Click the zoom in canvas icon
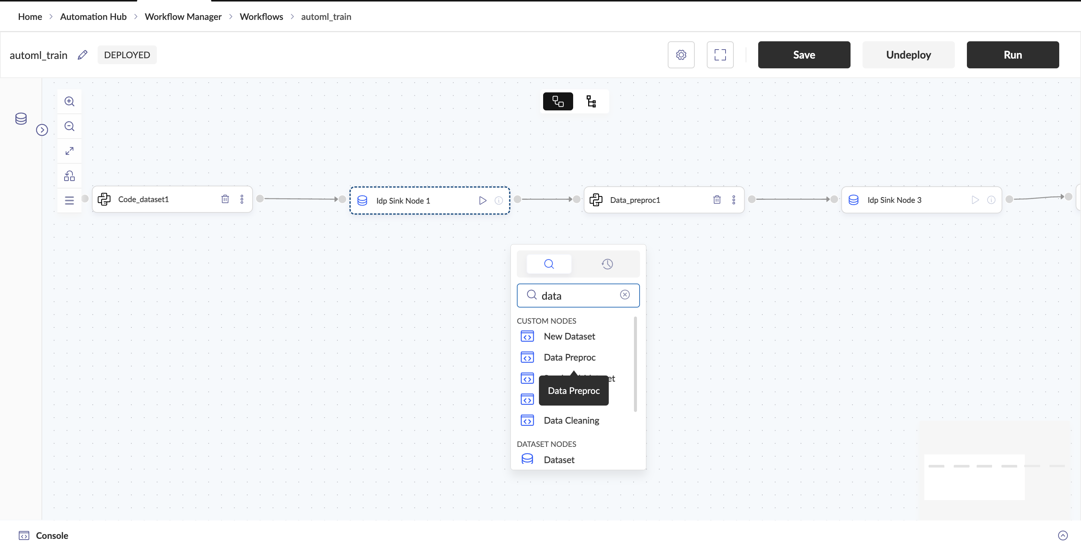The width and height of the screenshot is (1081, 546). coord(69,101)
